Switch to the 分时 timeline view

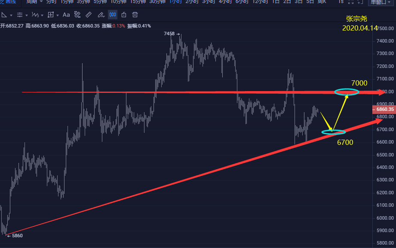(x=51, y=2)
